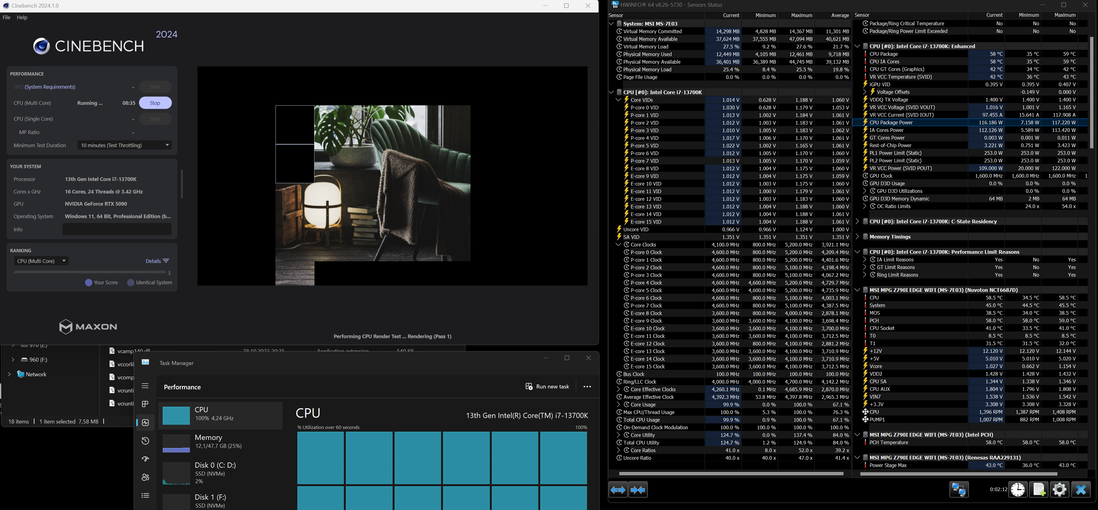The height and width of the screenshot is (510, 1098).
Task: Open the Cinebench File menu
Action: click(x=6, y=17)
